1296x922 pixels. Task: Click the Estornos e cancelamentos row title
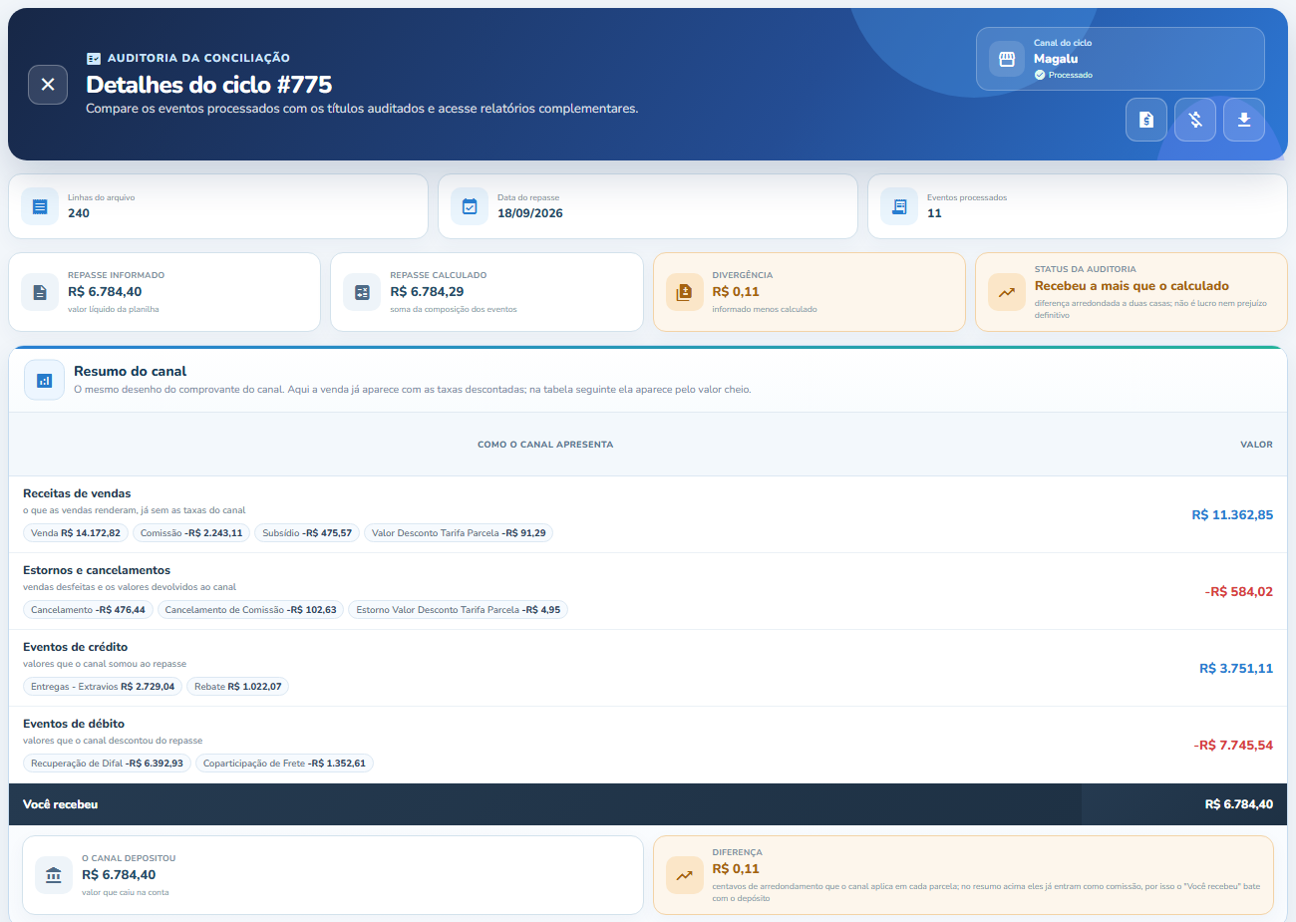97,570
